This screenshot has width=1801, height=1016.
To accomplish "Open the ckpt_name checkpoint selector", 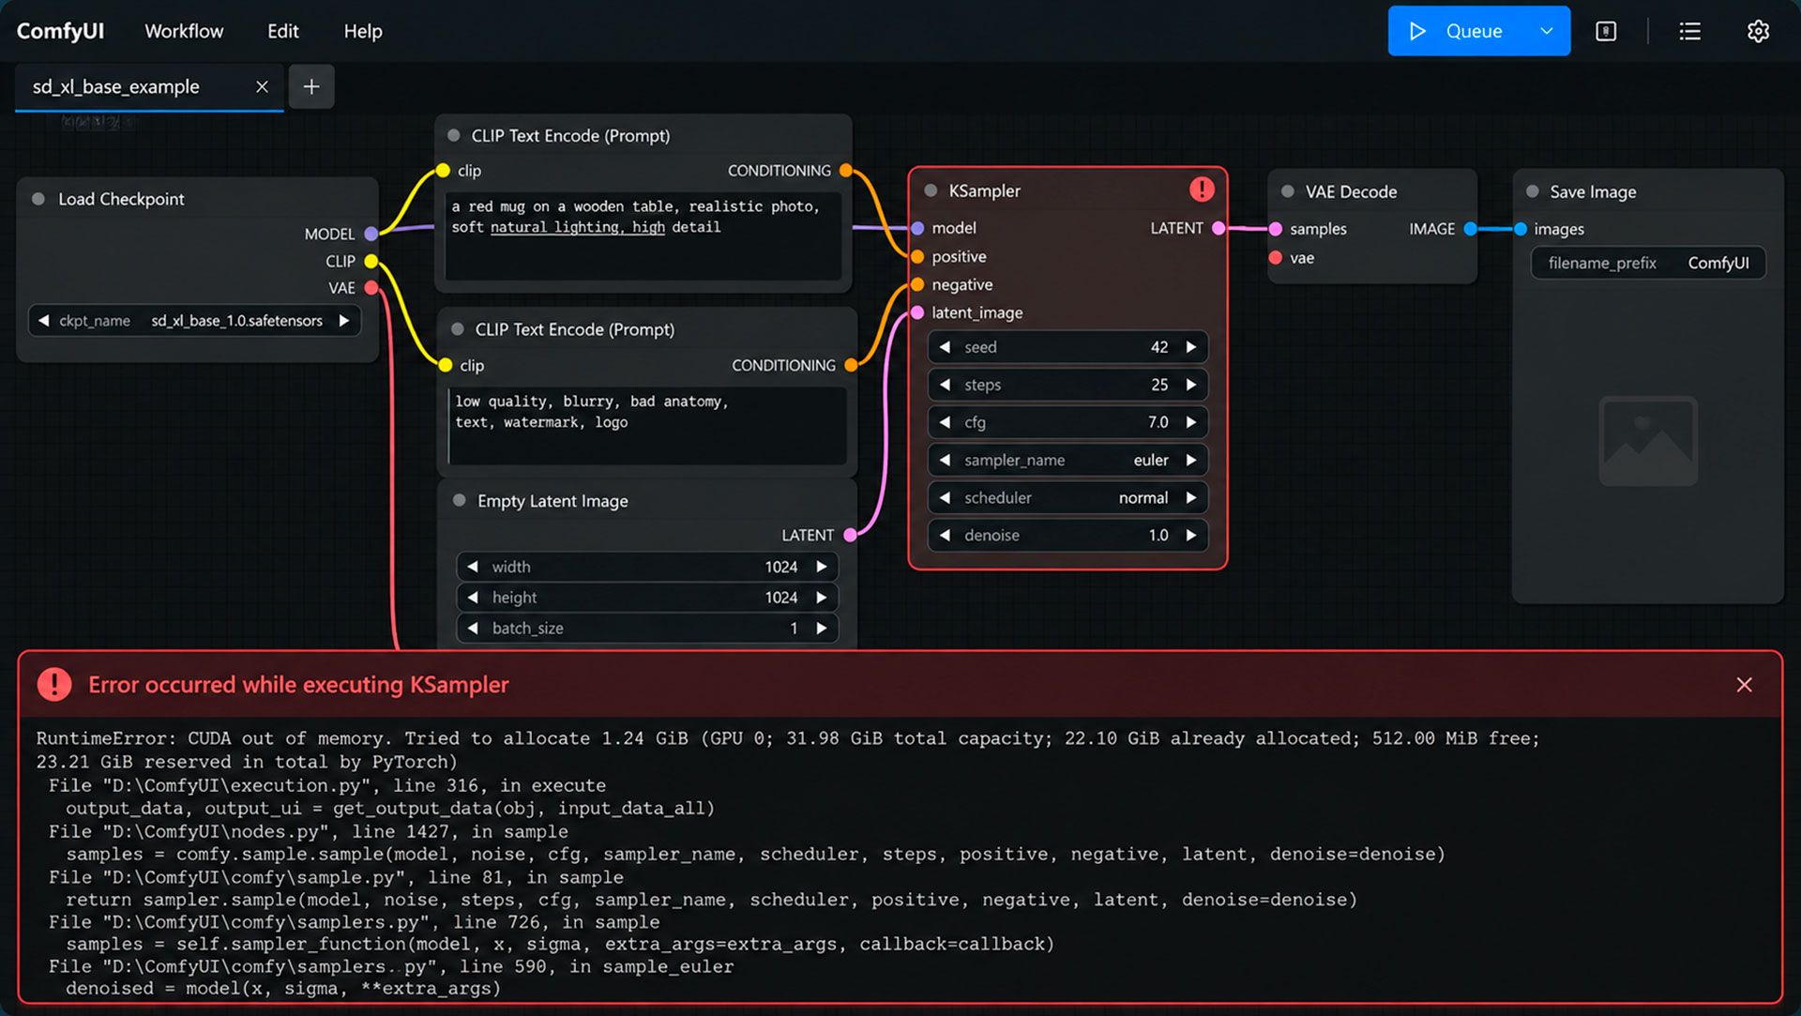I will [x=194, y=321].
